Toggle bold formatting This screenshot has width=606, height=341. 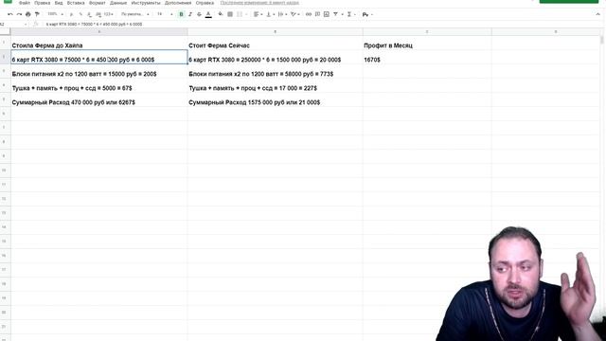click(x=181, y=14)
